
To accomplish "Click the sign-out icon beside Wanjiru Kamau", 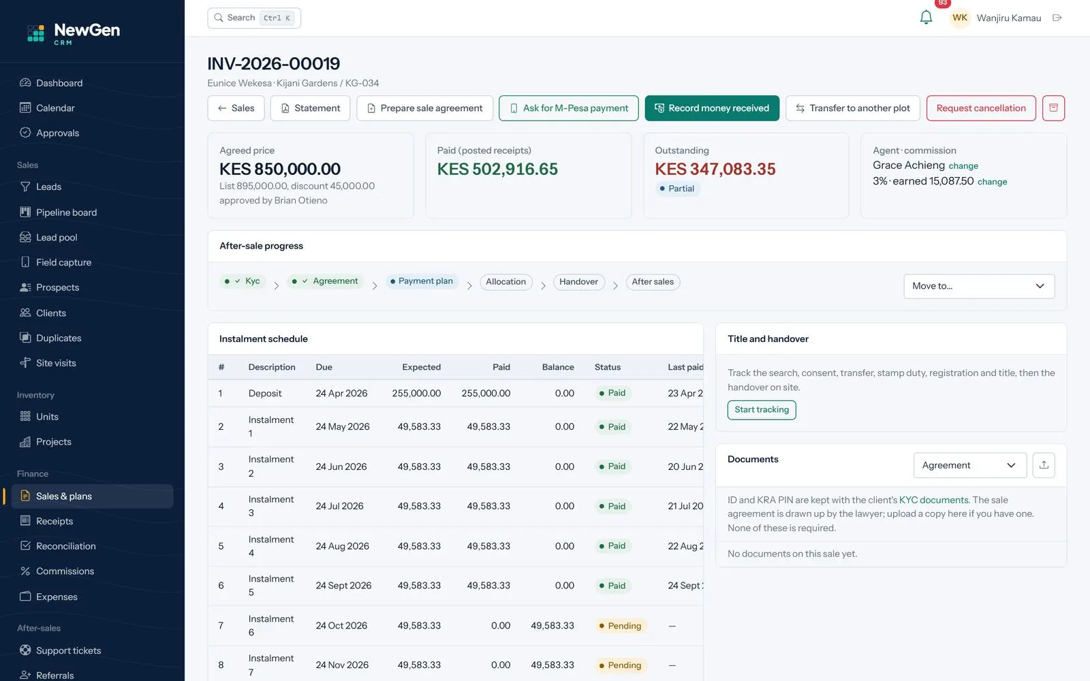I will [x=1057, y=18].
